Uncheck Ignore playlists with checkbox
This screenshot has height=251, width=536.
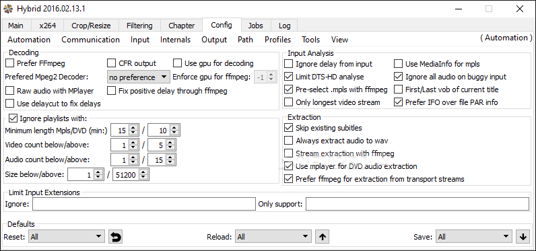(x=13, y=118)
